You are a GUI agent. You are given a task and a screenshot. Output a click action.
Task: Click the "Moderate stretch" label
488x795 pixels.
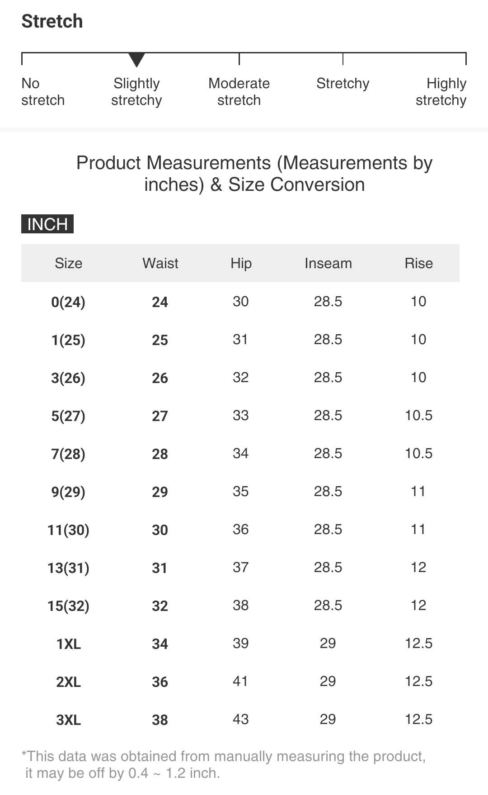239,92
